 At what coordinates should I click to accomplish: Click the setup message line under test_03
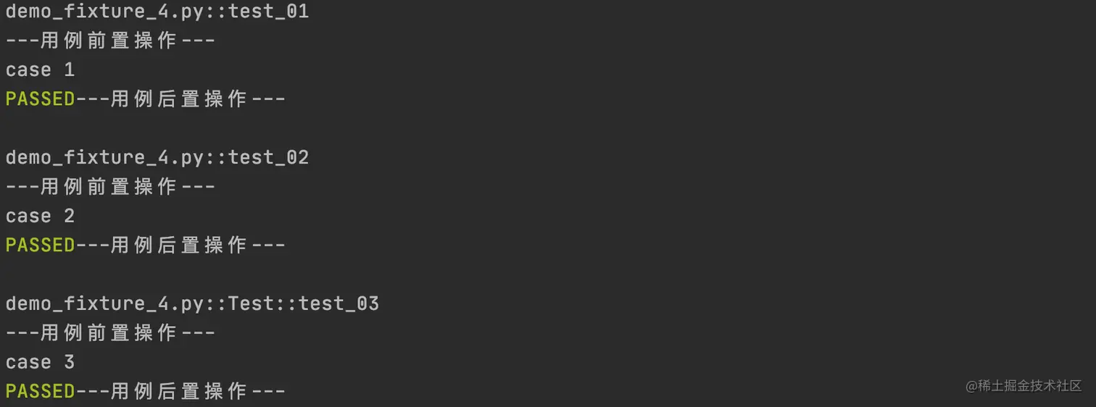pos(110,333)
